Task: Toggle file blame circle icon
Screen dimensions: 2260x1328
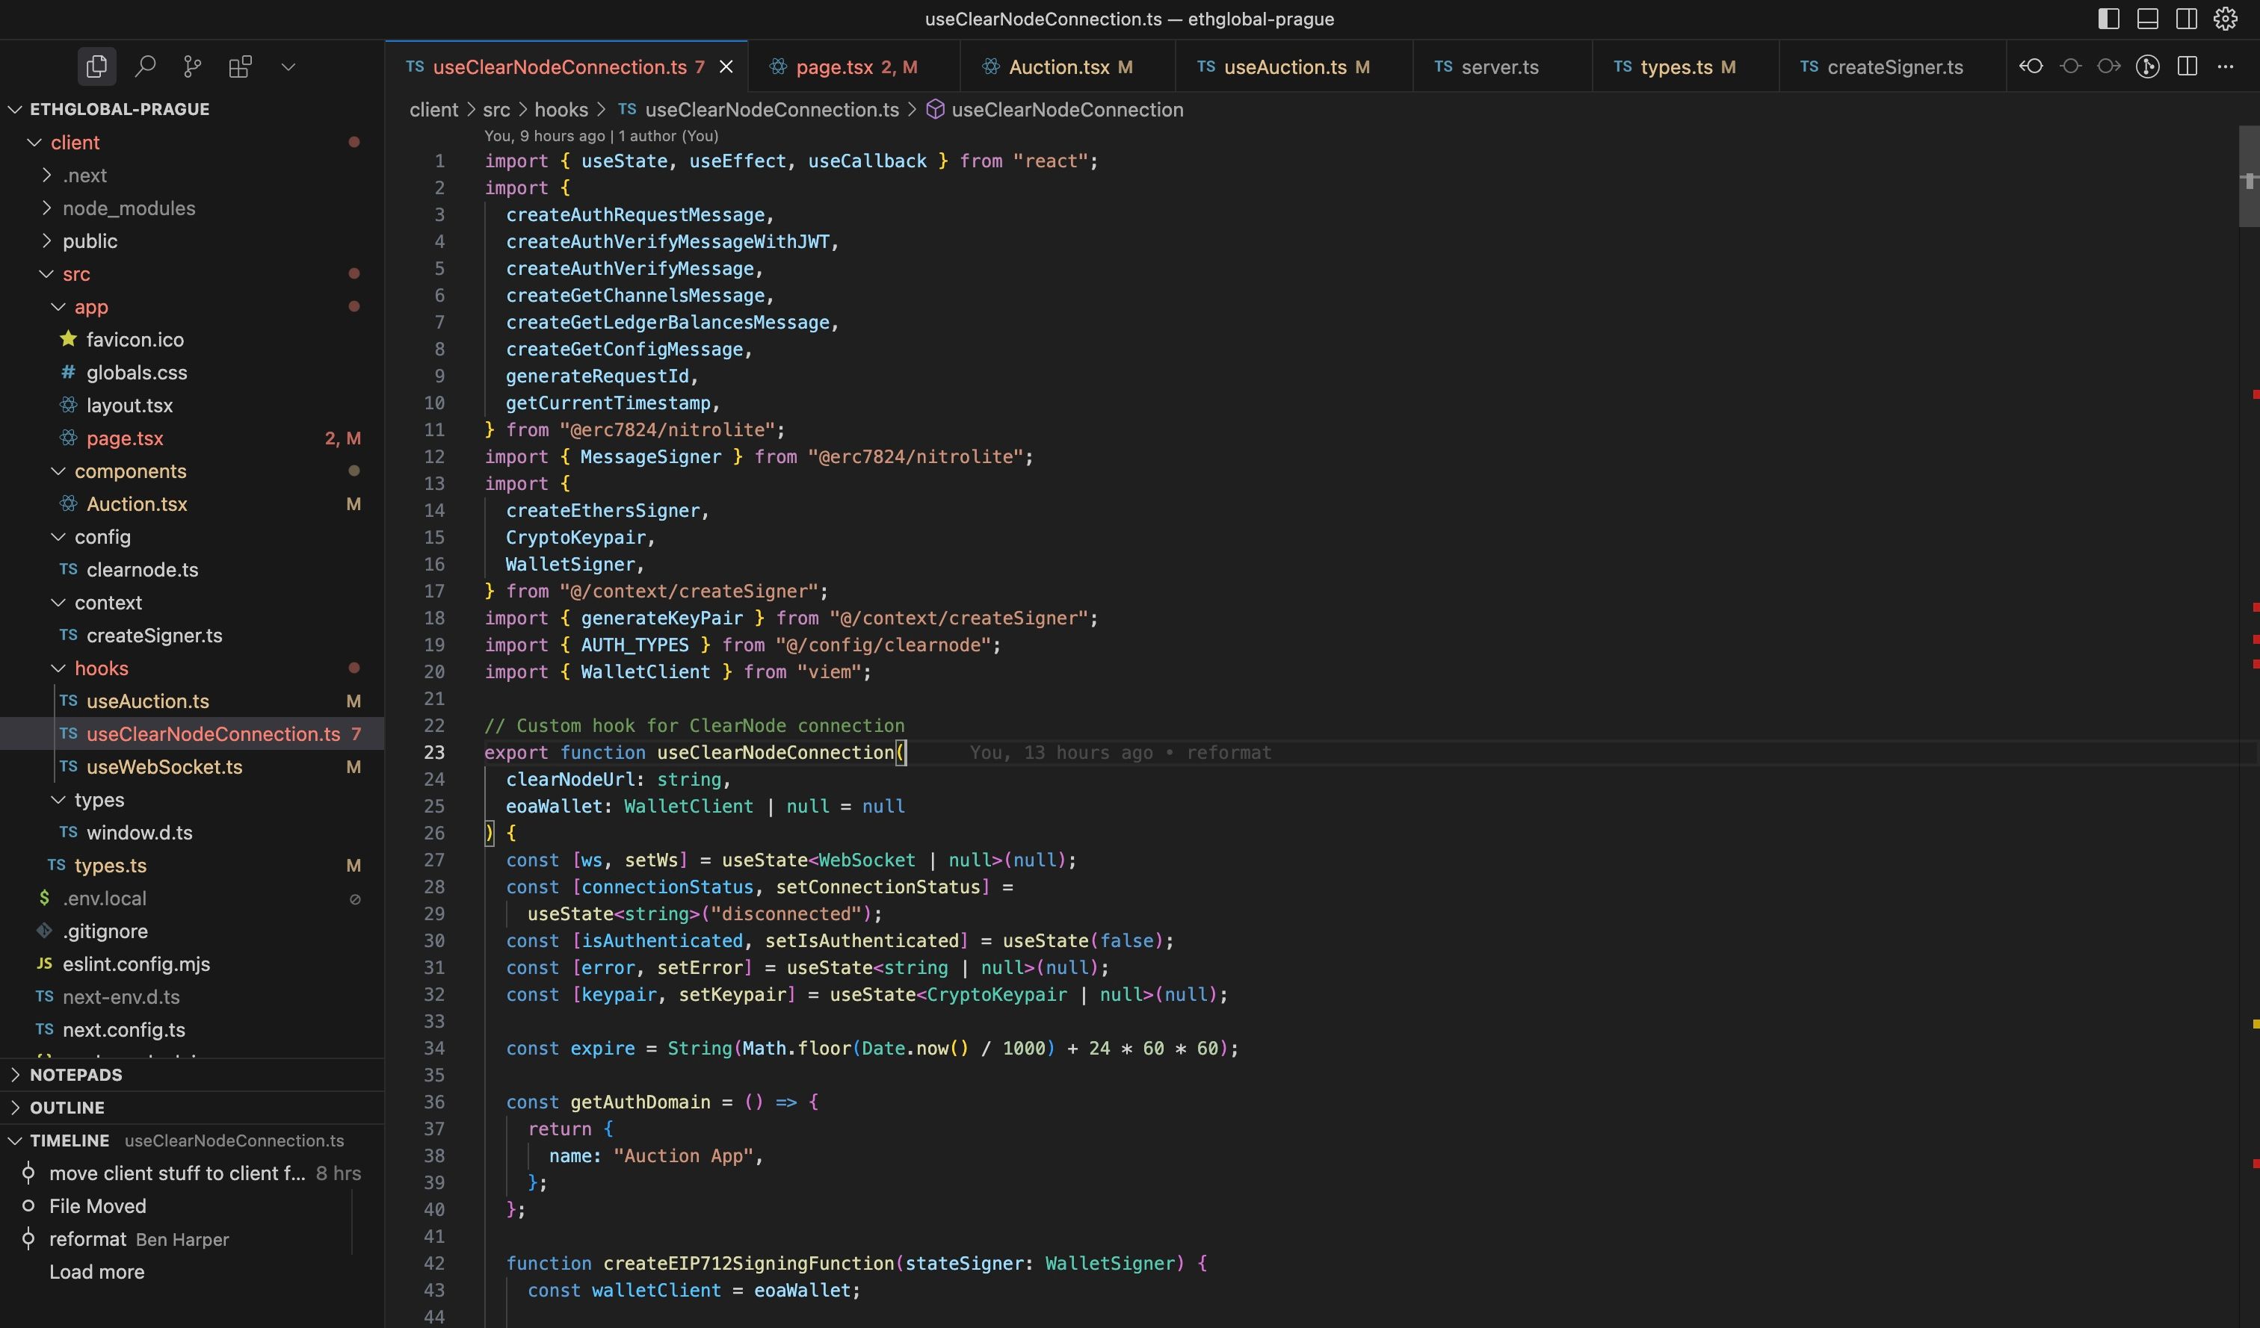Action: coord(2070,66)
